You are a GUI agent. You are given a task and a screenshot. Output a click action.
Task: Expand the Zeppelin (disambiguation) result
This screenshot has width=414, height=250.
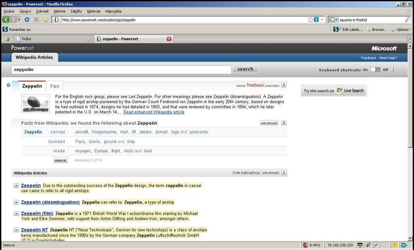pos(16,202)
